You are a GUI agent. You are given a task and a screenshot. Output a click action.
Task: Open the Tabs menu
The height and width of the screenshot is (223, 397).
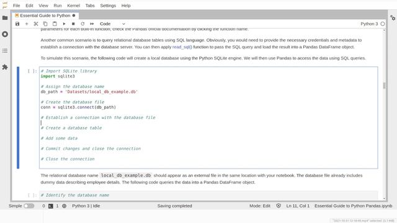tap(90, 6)
